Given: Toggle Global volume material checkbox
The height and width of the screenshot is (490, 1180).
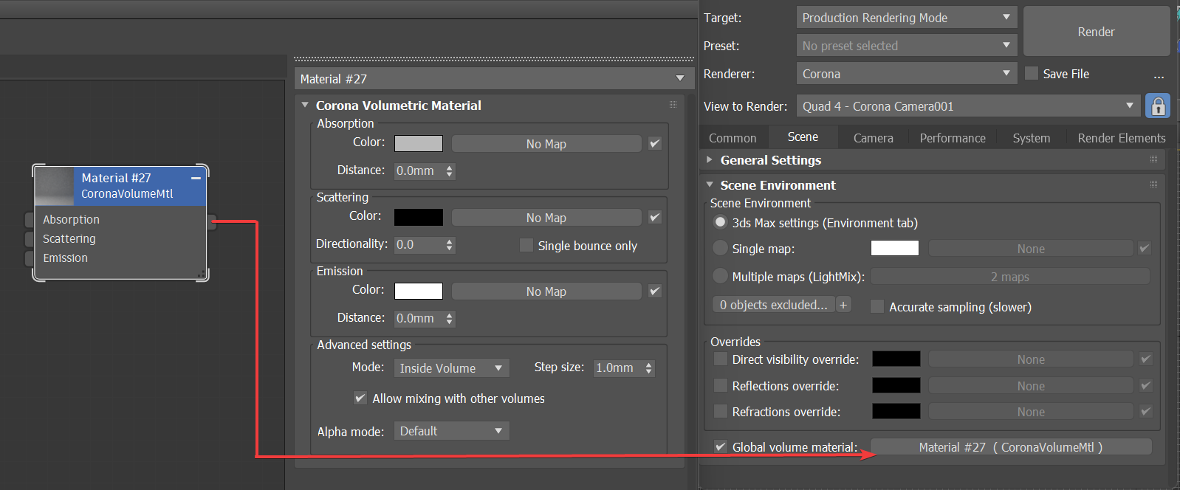Looking at the screenshot, I should click(721, 446).
